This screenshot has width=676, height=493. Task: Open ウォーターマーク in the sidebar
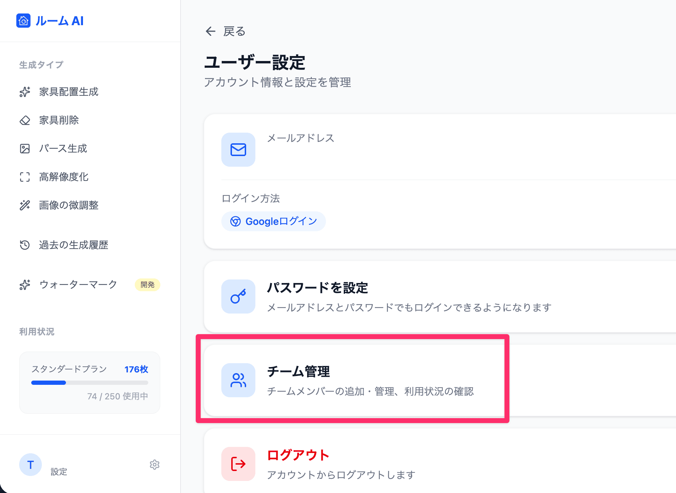coord(78,285)
